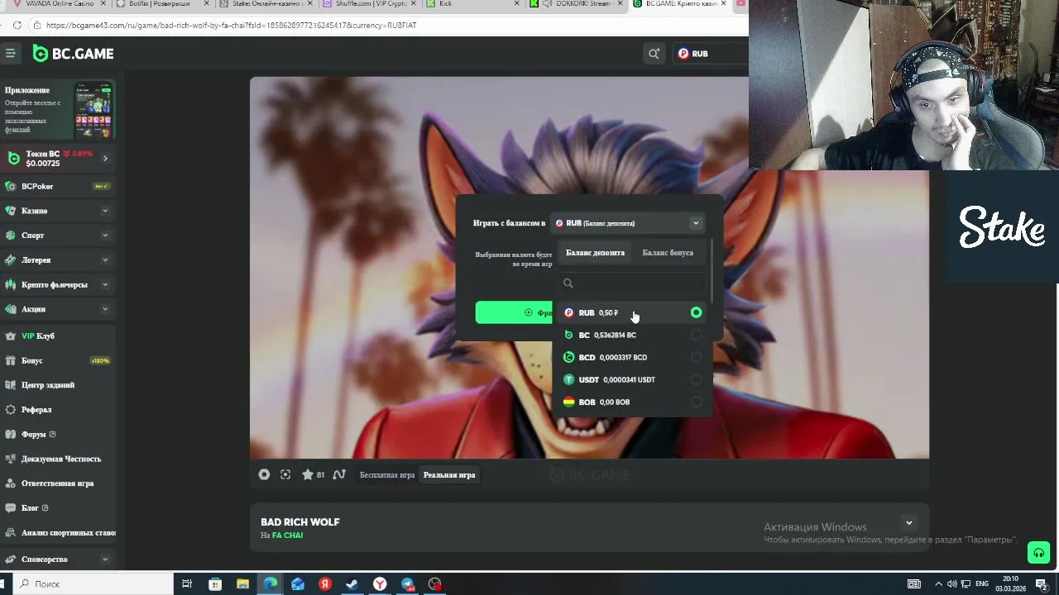Select the BCD 0,0003317 balance radio
This screenshot has width=1059, height=595.
696,357
